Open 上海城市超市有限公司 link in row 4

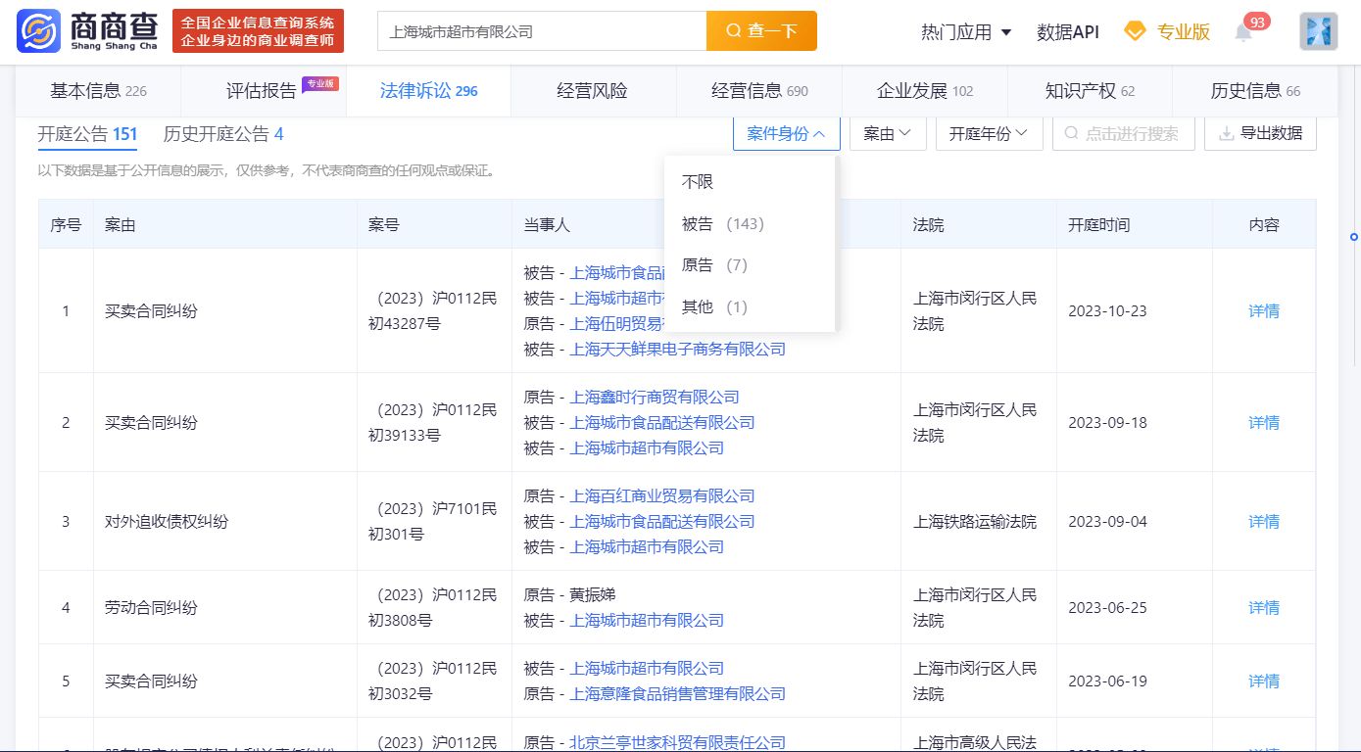647,621
